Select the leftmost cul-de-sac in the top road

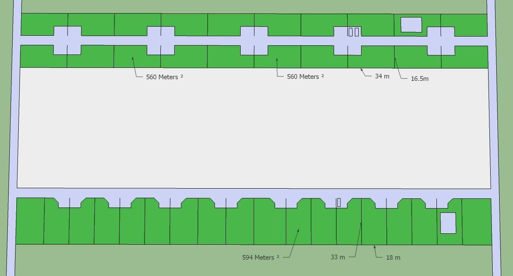[x=67, y=40]
